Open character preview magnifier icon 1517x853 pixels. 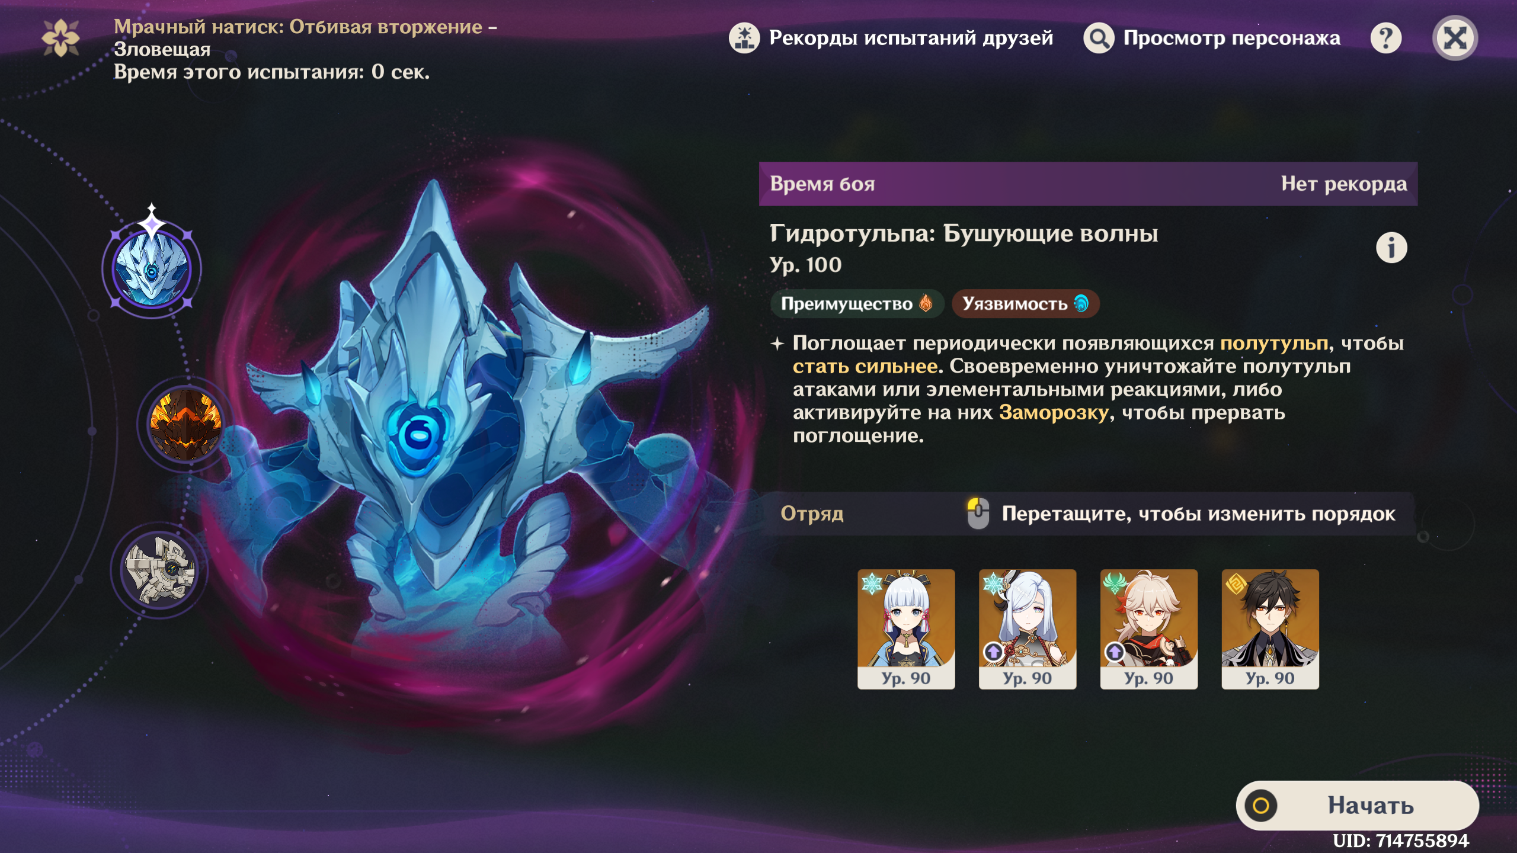(1099, 39)
